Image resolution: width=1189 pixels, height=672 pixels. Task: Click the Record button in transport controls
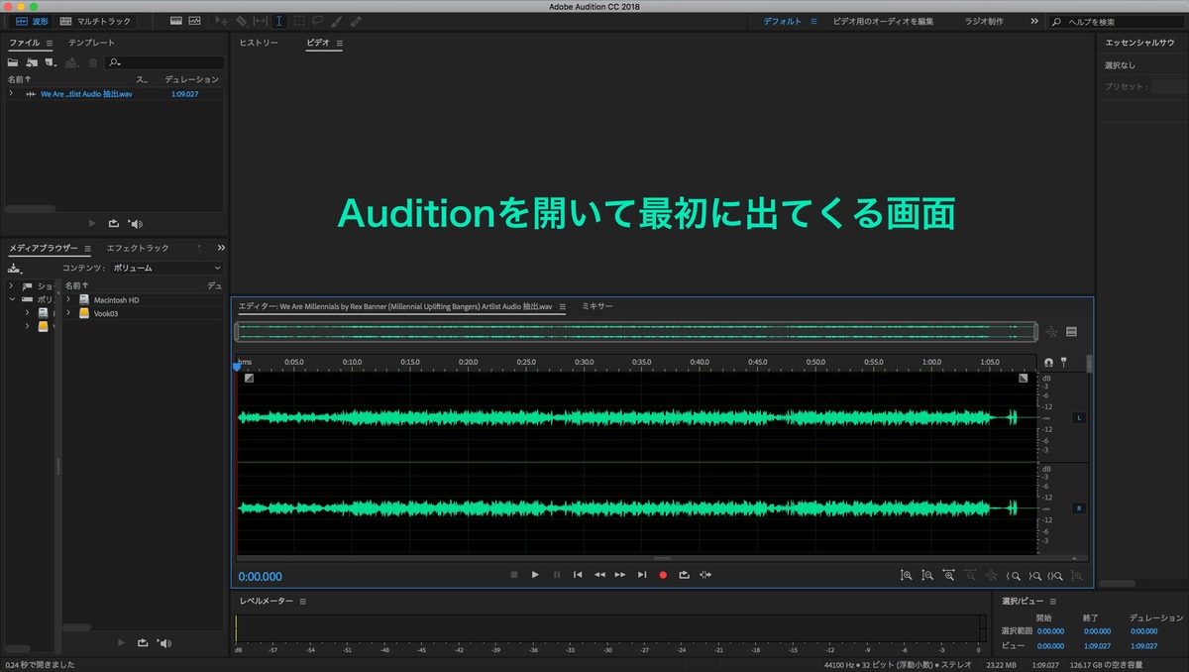[x=663, y=574]
